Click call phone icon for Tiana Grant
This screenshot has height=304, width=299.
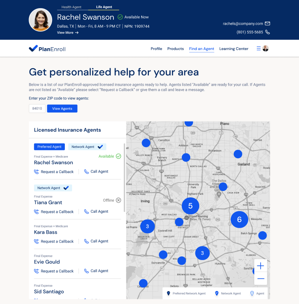[x=86, y=211]
